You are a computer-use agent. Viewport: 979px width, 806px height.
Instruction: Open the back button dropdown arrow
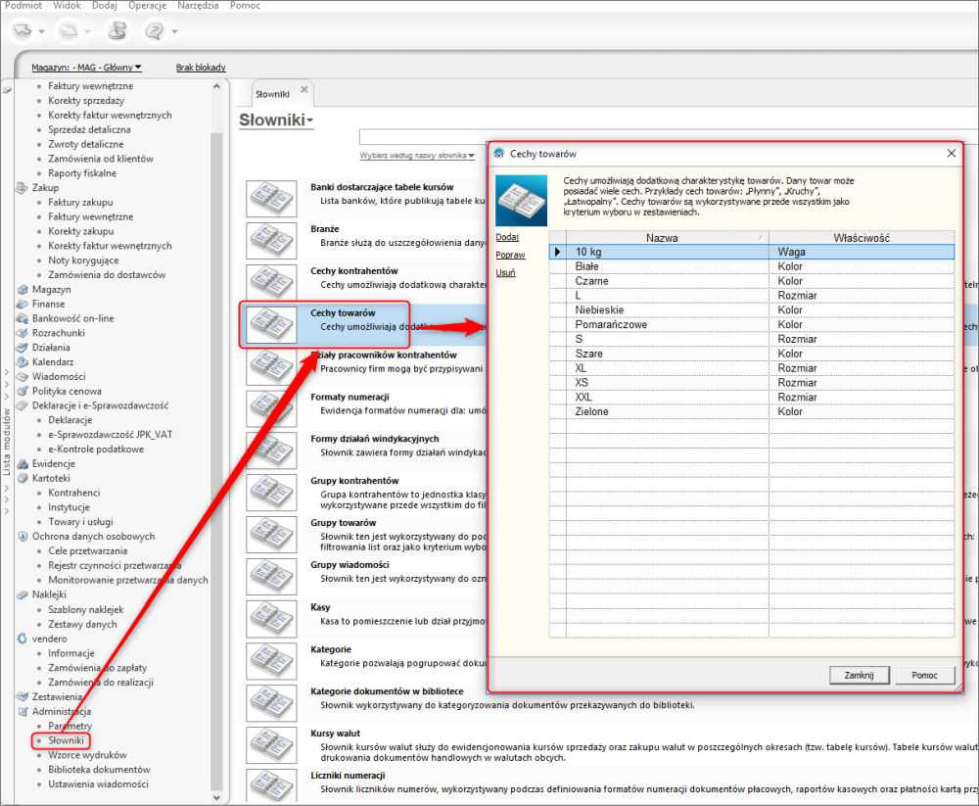click(41, 31)
